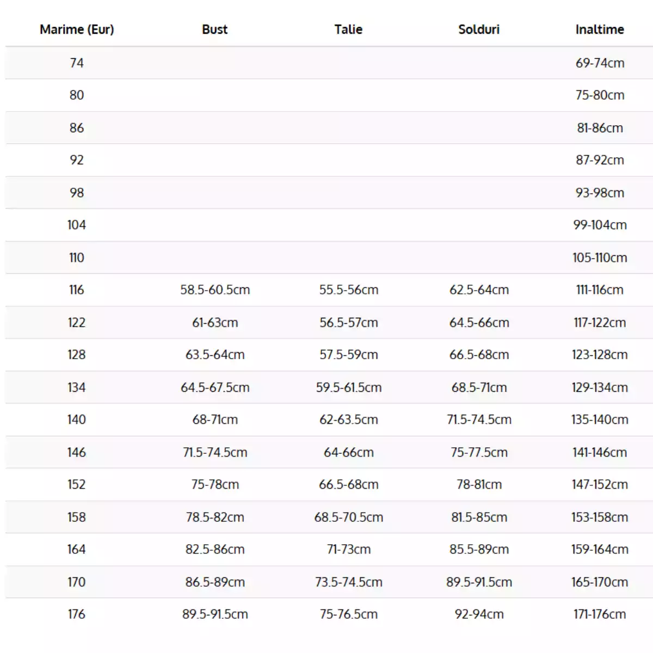Screen dimensions: 653x653
Task: Click the Bust column header
Action: tap(214, 29)
